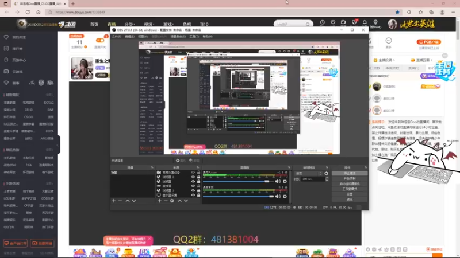Toggle lock for 视频采集设备 source
The width and height of the screenshot is (460, 258).
[x=198, y=173]
